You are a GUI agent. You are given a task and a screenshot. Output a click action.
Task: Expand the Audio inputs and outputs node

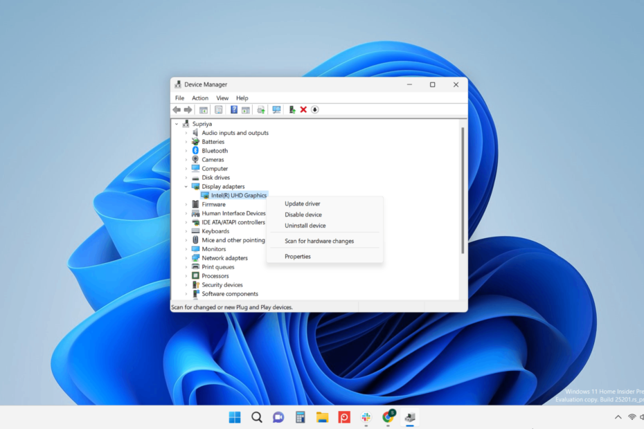[x=186, y=133]
